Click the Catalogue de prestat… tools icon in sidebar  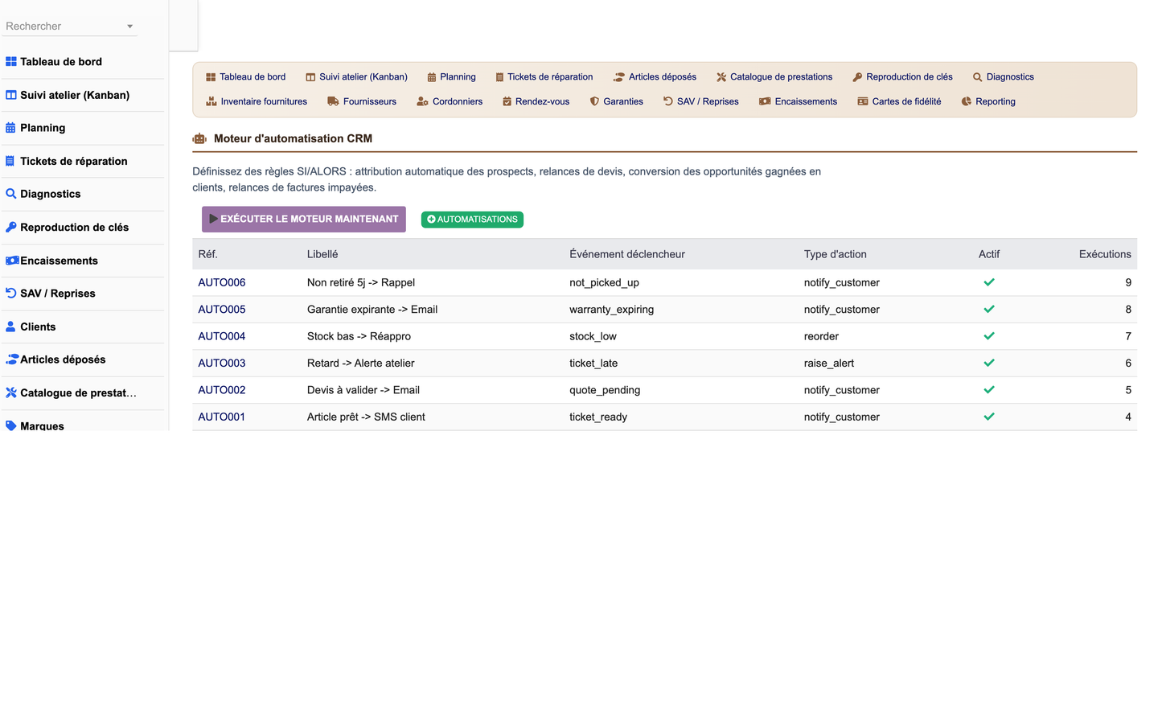click(11, 392)
